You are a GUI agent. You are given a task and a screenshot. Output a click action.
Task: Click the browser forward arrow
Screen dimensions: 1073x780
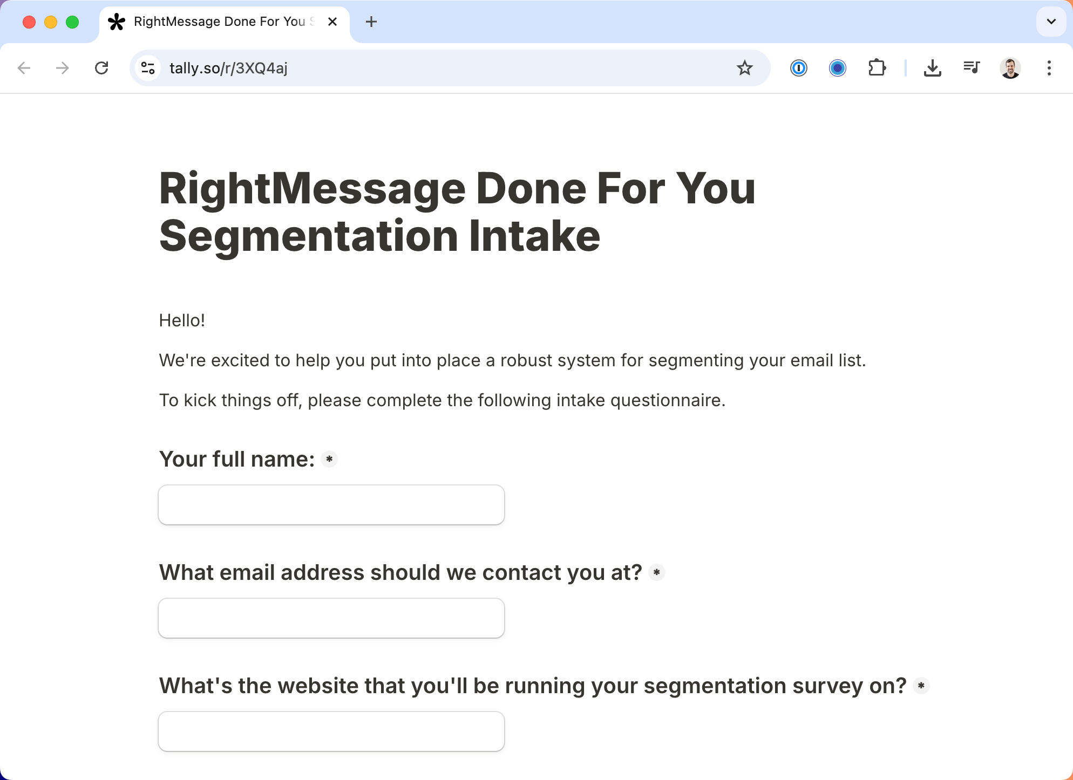pos(63,68)
